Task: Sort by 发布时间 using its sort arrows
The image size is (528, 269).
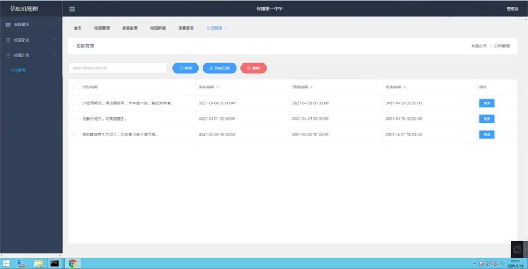Action: tap(218, 87)
